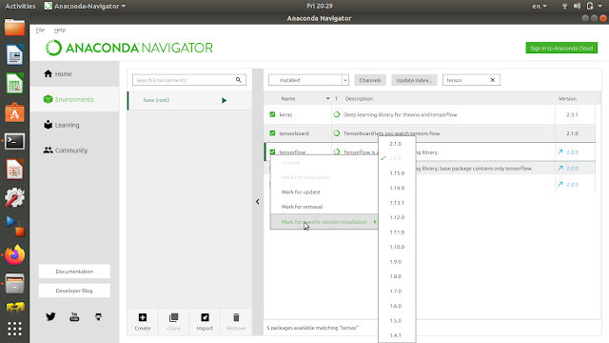Open the en language indicator menu
The height and width of the screenshot is (343, 609).
click(x=540, y=6)
